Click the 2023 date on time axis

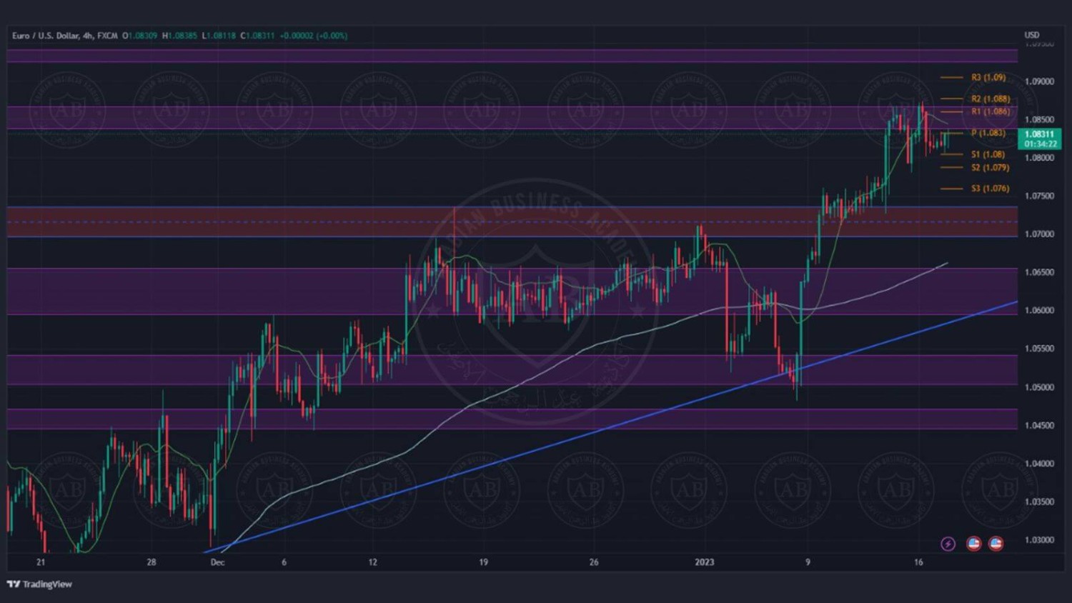704,562
